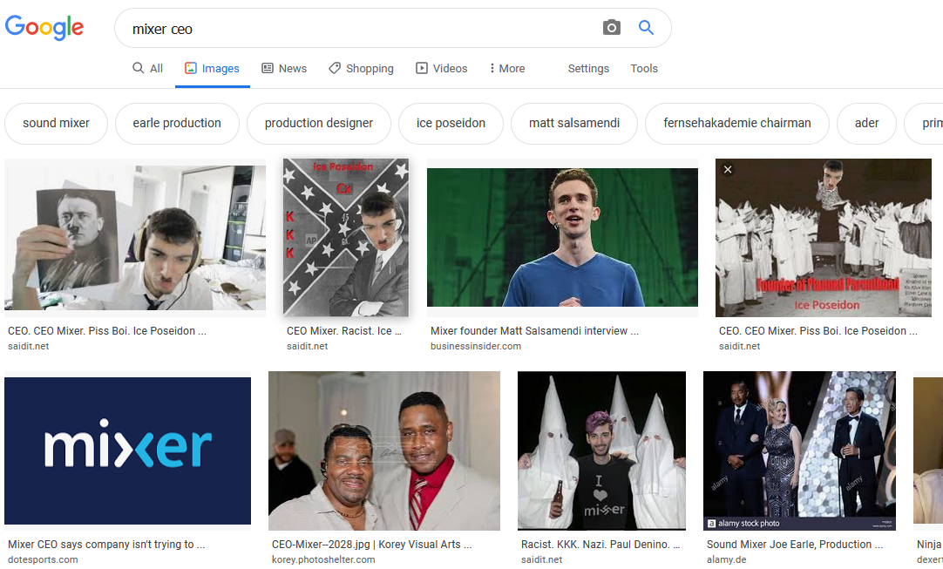
Task: Open the CEO-Mixer--2028.jpg thumbnail
Action: [384, 450]
